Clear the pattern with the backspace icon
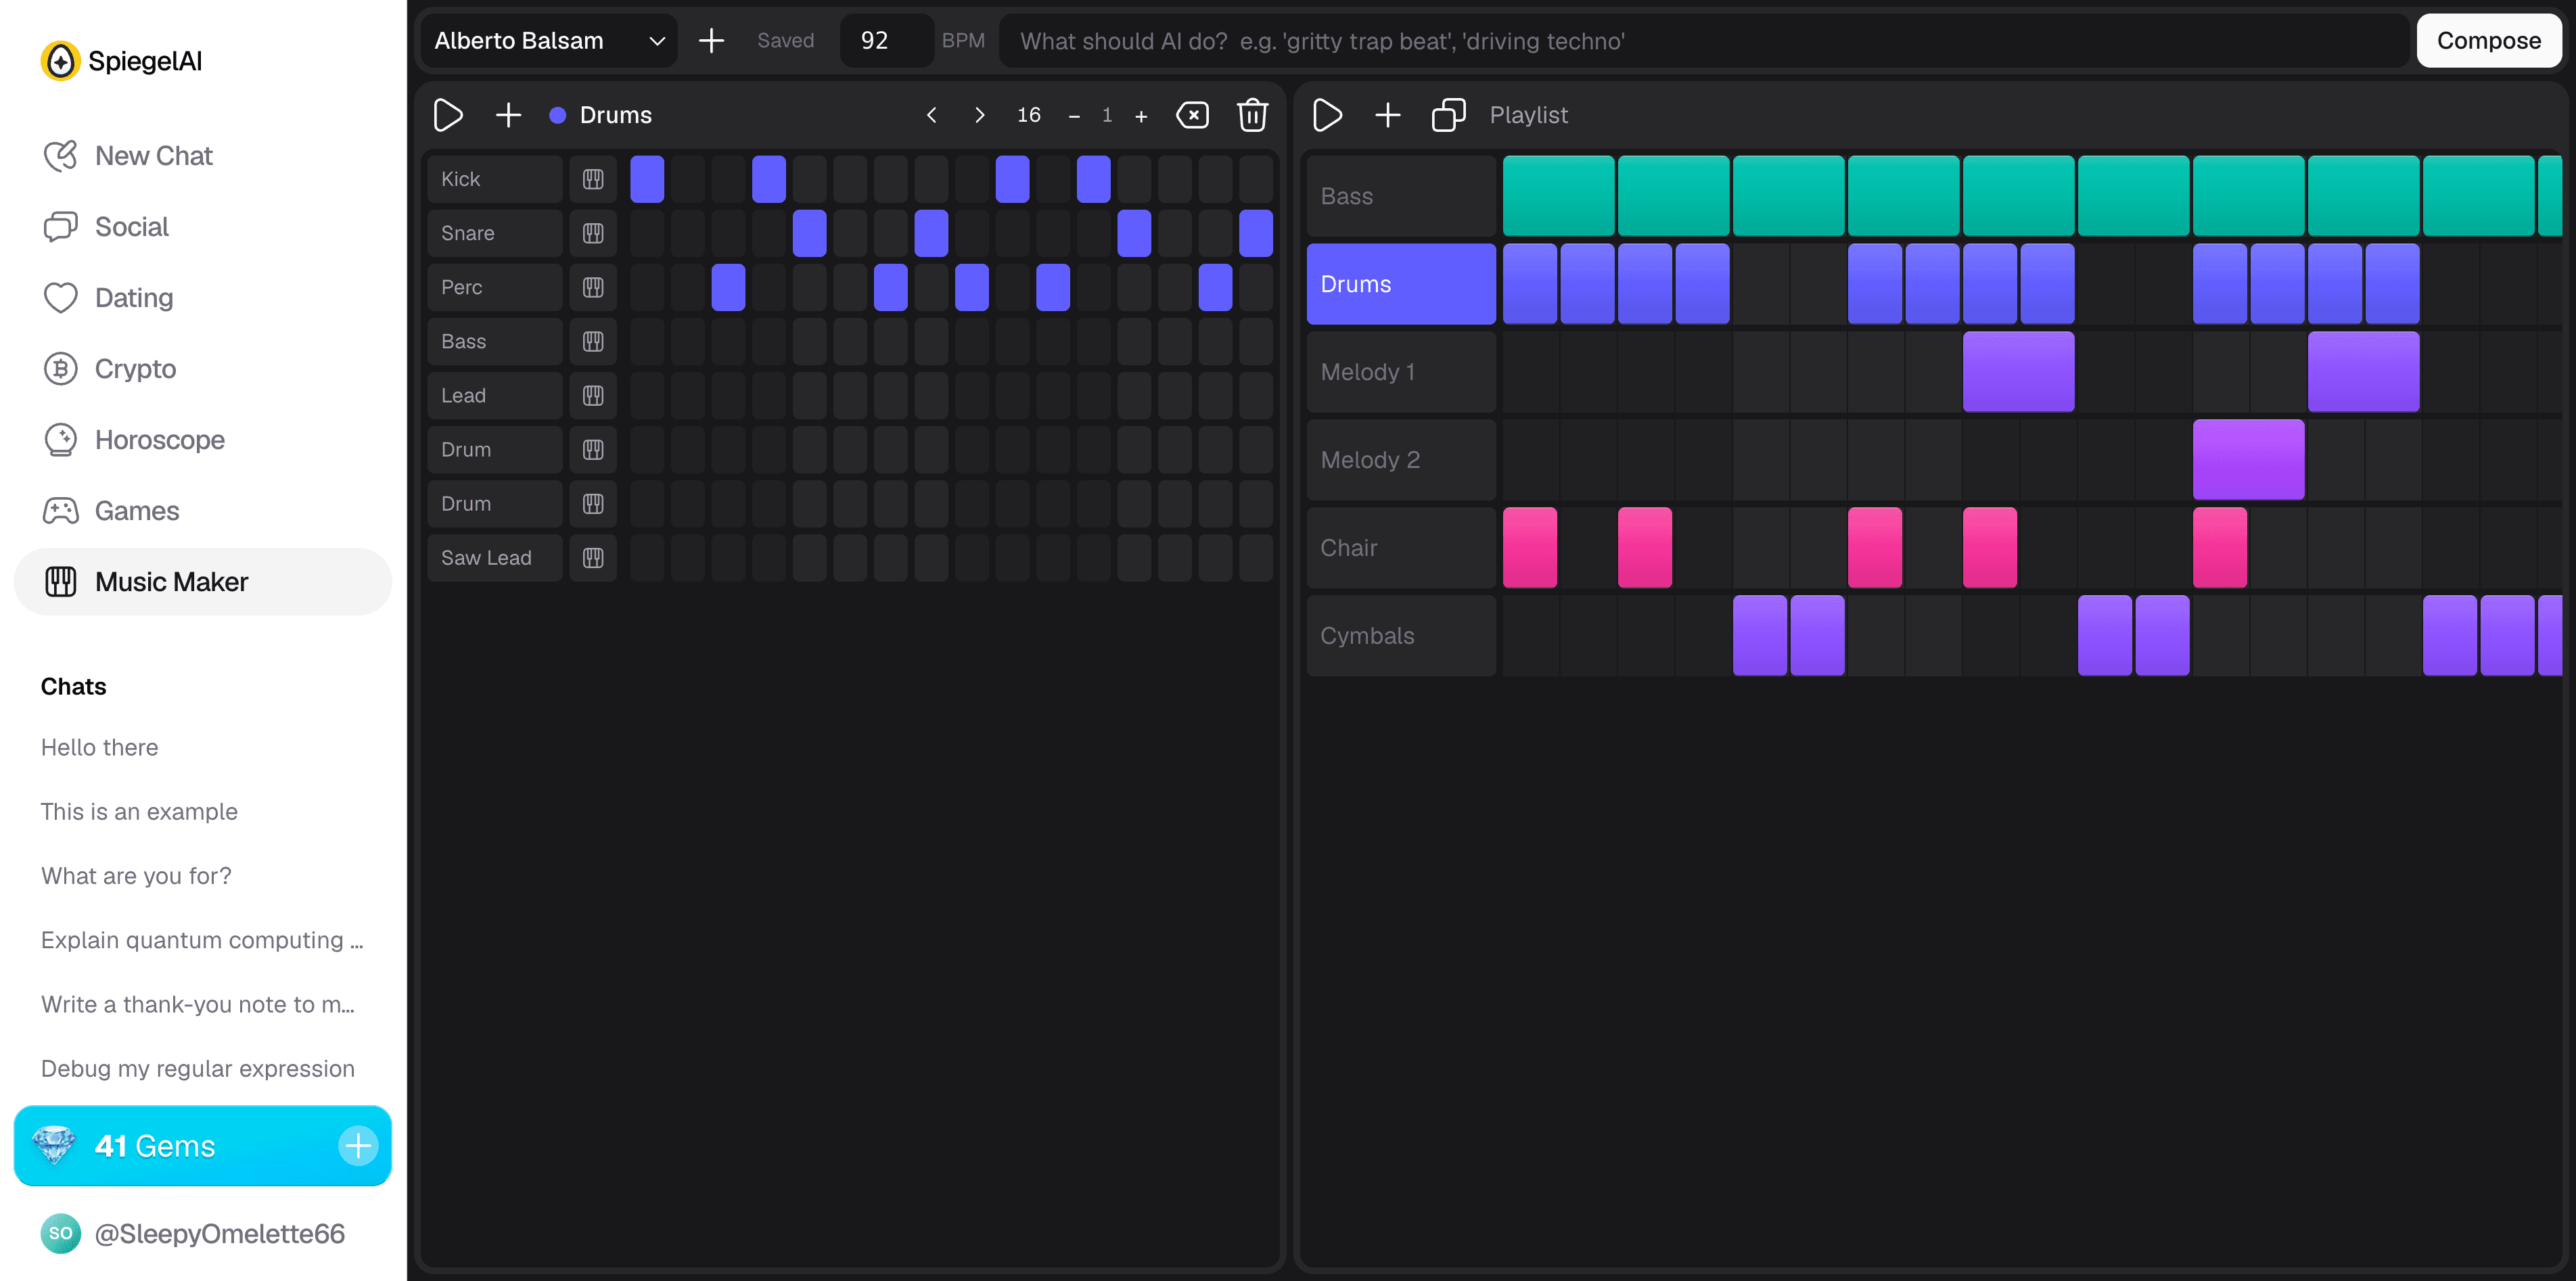 pos(1192,115)
